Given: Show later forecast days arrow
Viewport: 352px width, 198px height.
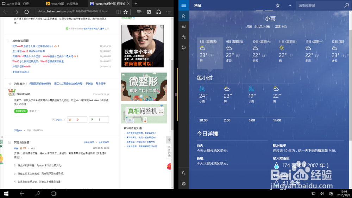Looking at the screenshot, I should coord(348,55).
